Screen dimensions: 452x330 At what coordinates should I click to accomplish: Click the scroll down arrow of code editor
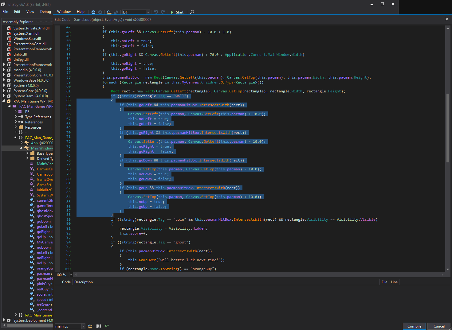(x=448, y=269)
